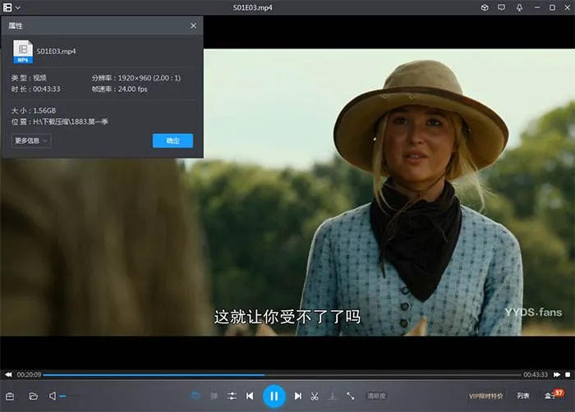Image resolution: width=575 pixels, height=412 pixels.
Task: Rewind with the fast-backward button on progress bar
Action: 8,374
